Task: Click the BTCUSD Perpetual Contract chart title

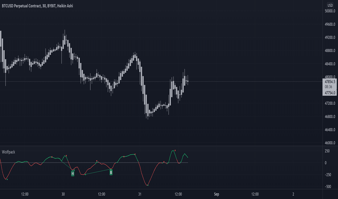Action: pos(37,6)
